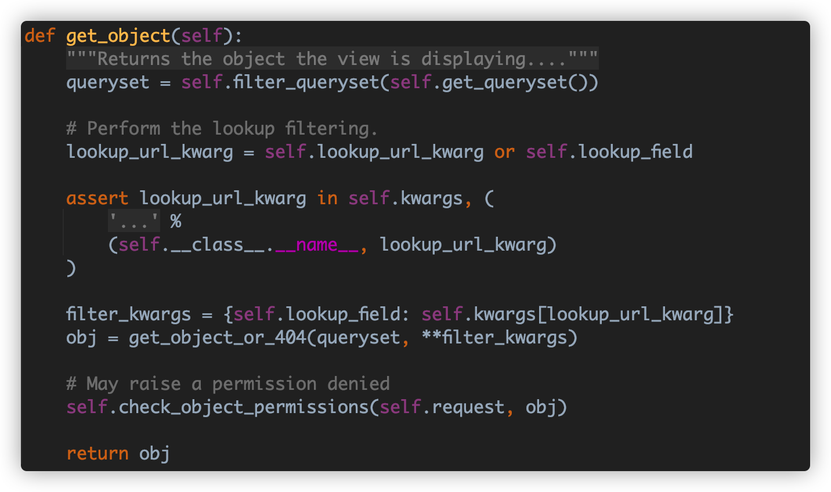Click the request attribute of self.request
Viewport: 831px width, 492px height.
point(468,407)
